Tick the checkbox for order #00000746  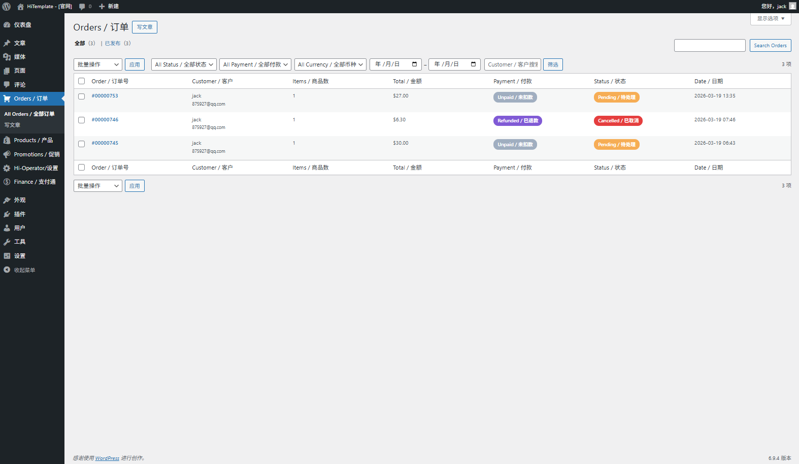[81, 120]
